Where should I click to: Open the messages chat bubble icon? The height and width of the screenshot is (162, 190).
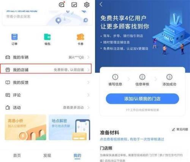(62, 5)
